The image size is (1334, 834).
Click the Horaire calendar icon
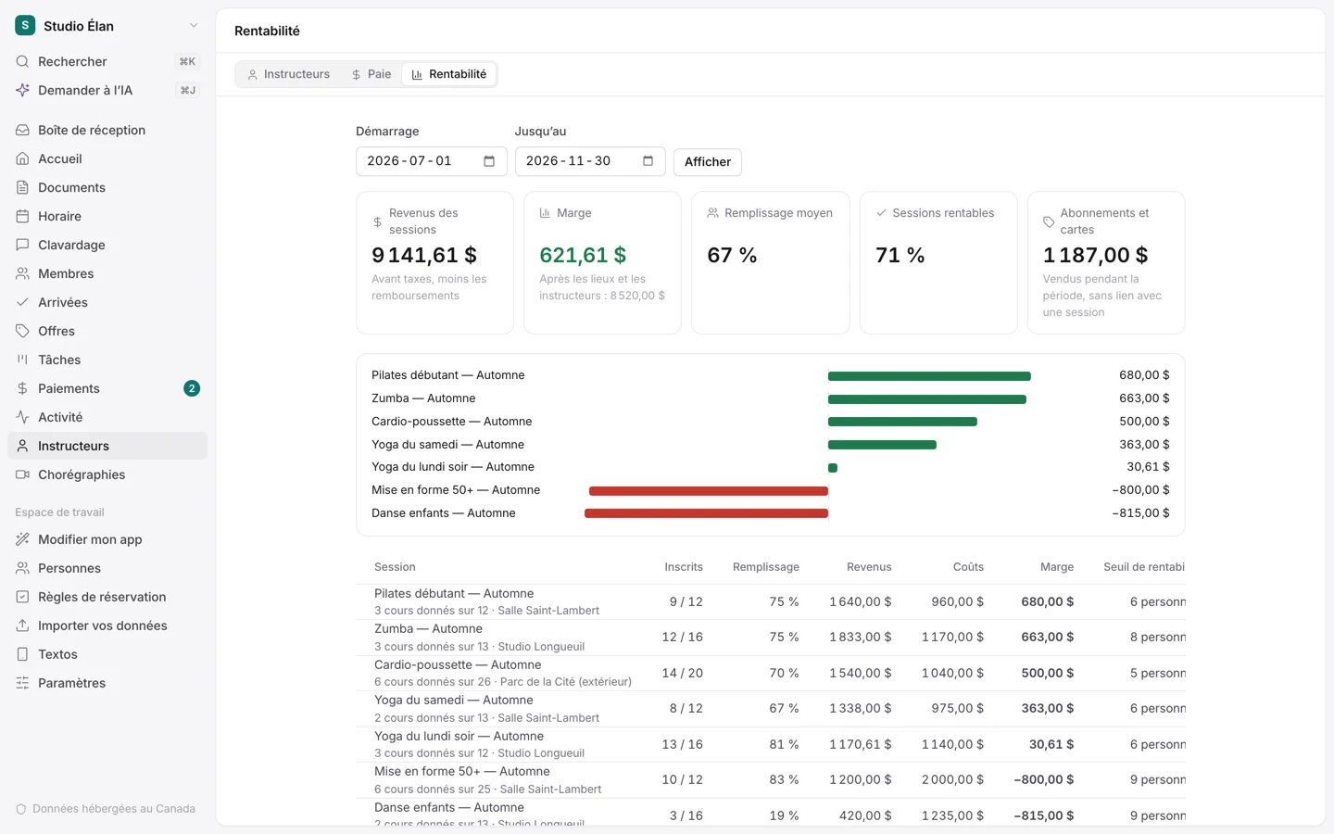[x=22, y=216]
